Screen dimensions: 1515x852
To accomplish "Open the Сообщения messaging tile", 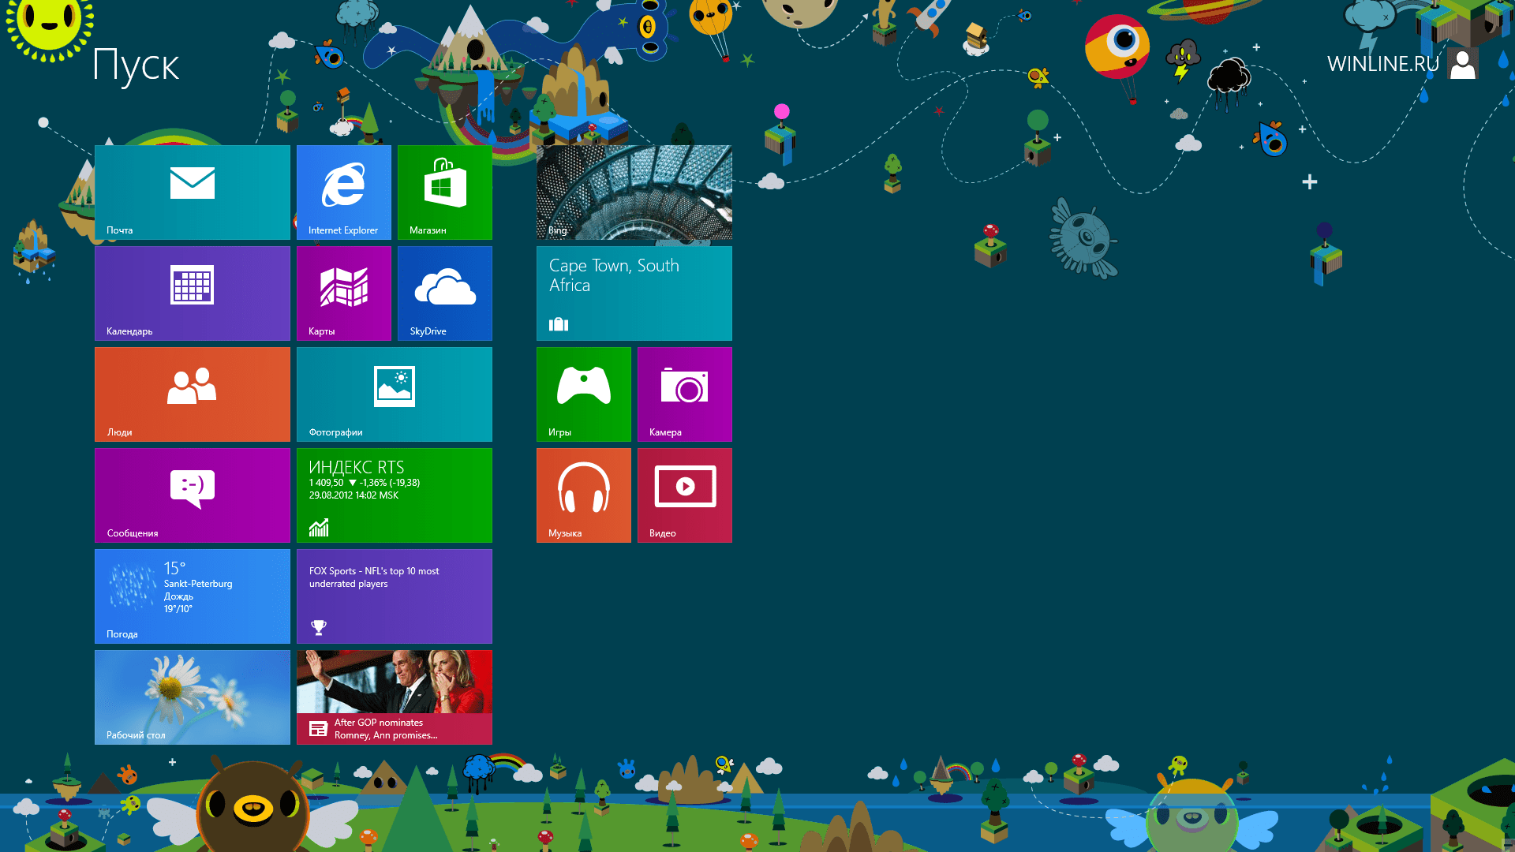I will [193, 495].
